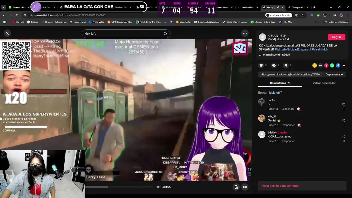Like the creator's KICK:Luzluciauwu comment
The height and width of the screenshot is (198, 352).
click(343, 137)
